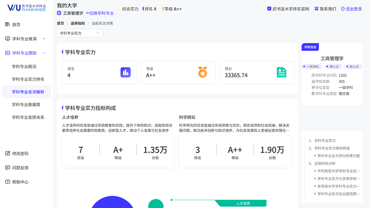Click the 学位类型 icon
370x208 pixels.
pyautogui.click(x=314, y=87)
